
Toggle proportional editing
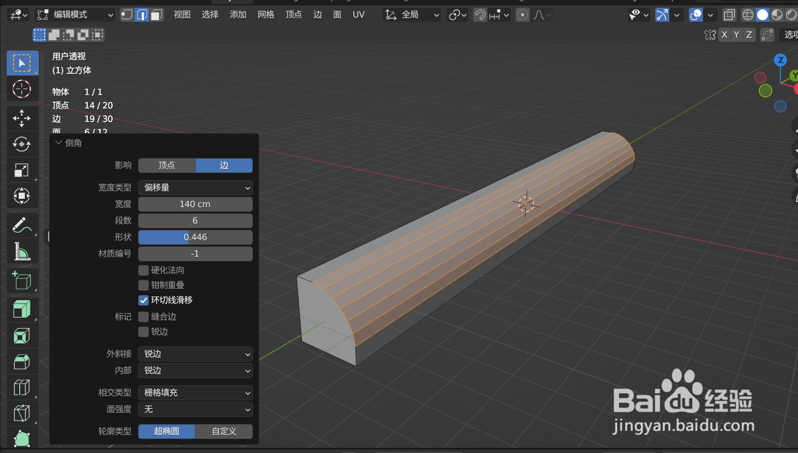pos(522,15)
